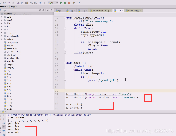This screenshot has width=176, height=136.
Task: Select MANIFEST in project tree
Action: [11, 55]
